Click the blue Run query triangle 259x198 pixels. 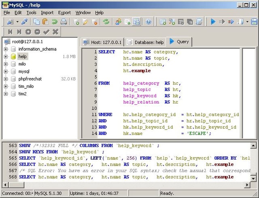[x=213, y=21]
